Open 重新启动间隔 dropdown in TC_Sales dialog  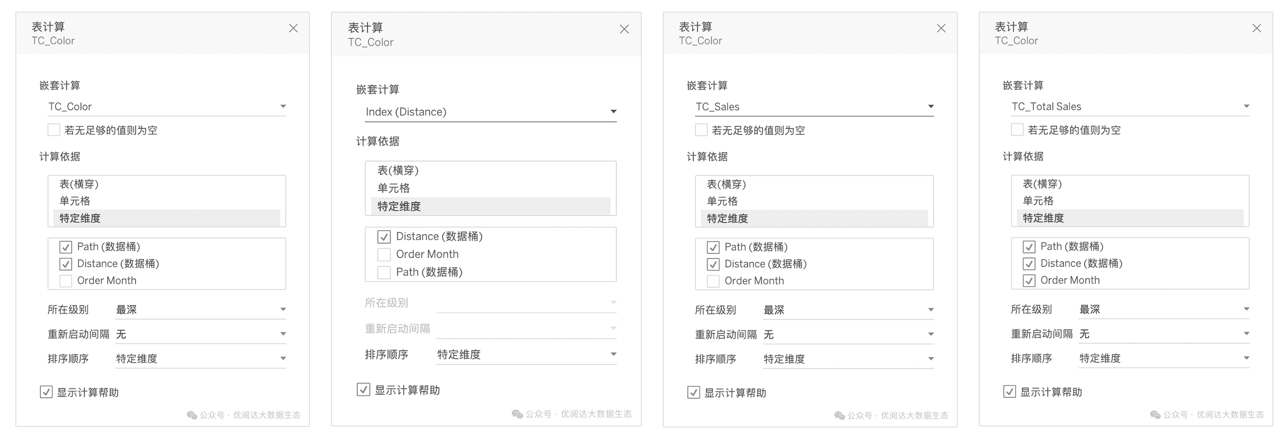point(848,335)
